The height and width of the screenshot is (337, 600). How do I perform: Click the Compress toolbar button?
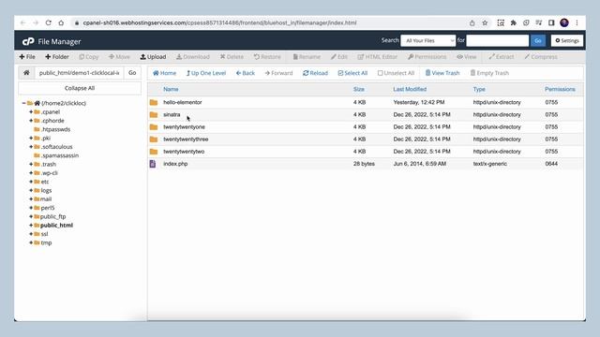pos(541,56)
